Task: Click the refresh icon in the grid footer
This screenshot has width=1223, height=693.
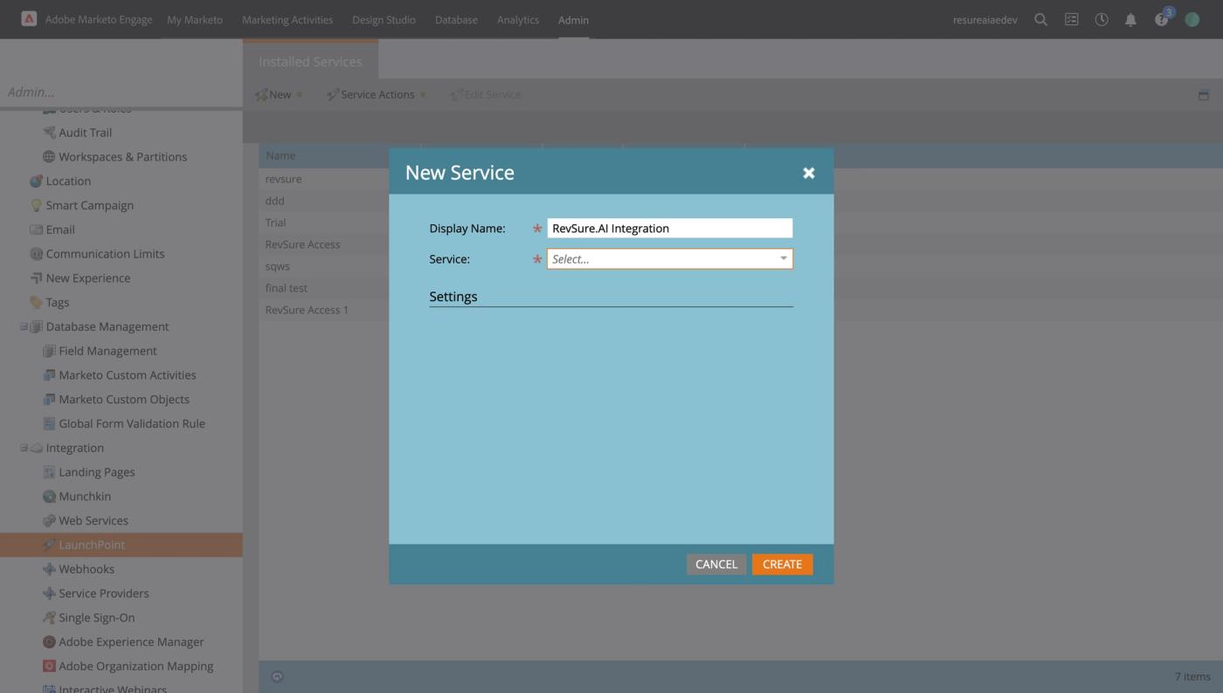Action: coord(277,676)
